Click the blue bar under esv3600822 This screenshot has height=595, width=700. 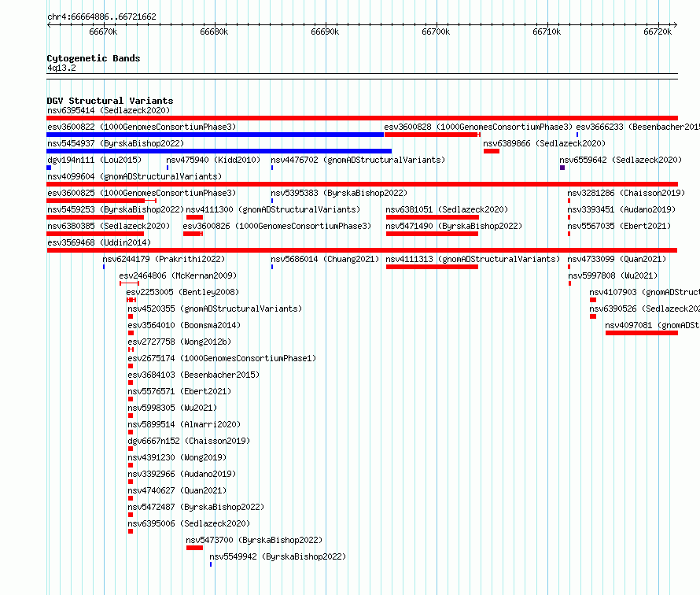click(x=216, y=135)
